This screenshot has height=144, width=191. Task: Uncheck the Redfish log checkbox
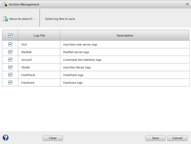(10, 52)
